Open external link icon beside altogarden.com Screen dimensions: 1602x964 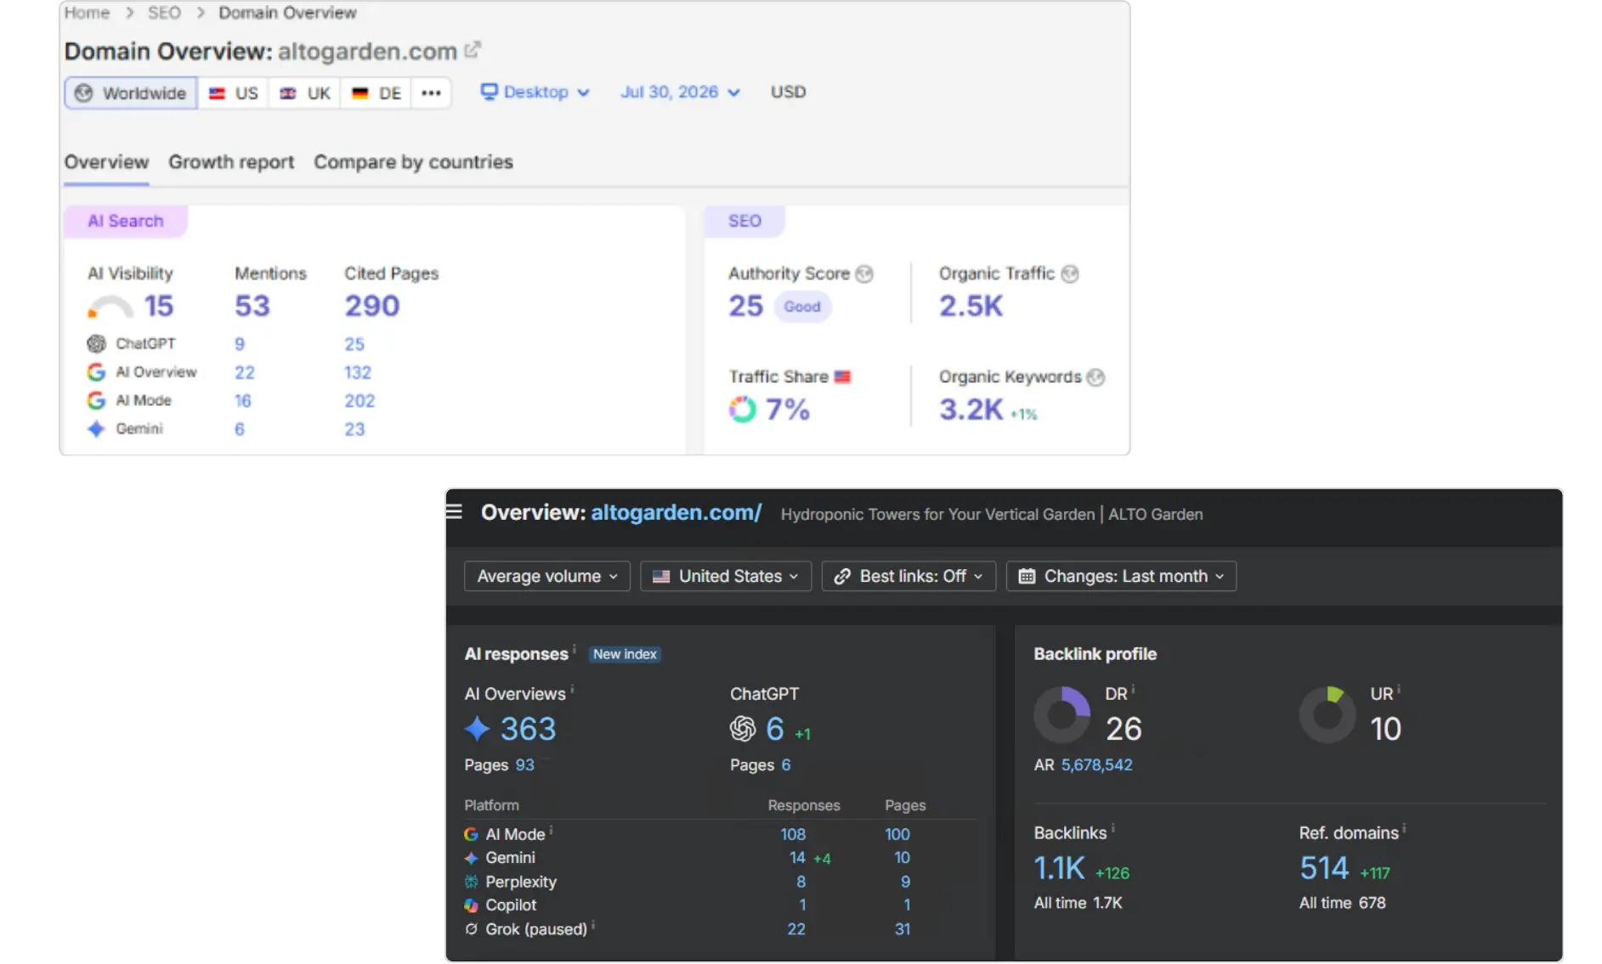(473, 49)
